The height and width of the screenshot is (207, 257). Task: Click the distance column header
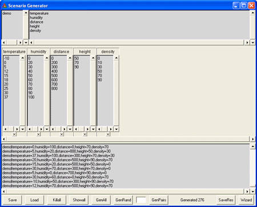(x=61, y=51)
